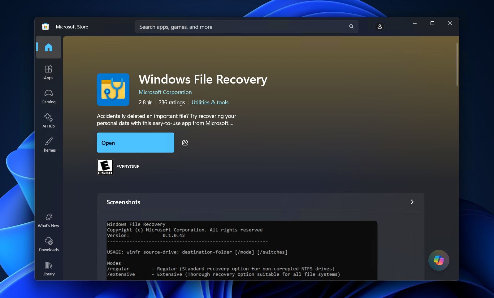The height and width of the screenshot is (298, 494).
Task: Click the Microsoft Store title text
Action: click(72, 27)
